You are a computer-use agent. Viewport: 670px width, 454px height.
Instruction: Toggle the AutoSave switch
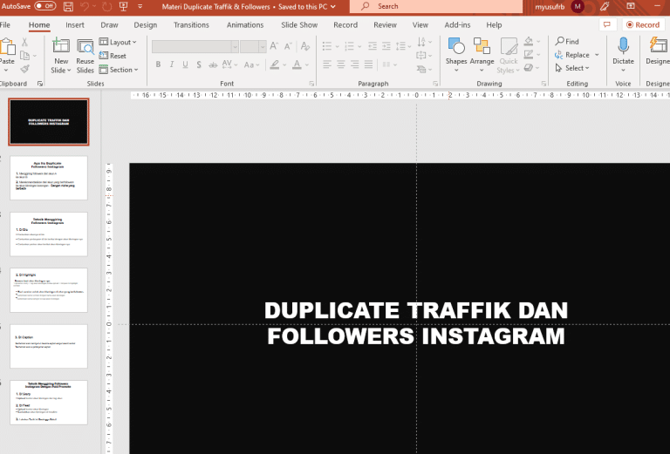pos(44,6)
